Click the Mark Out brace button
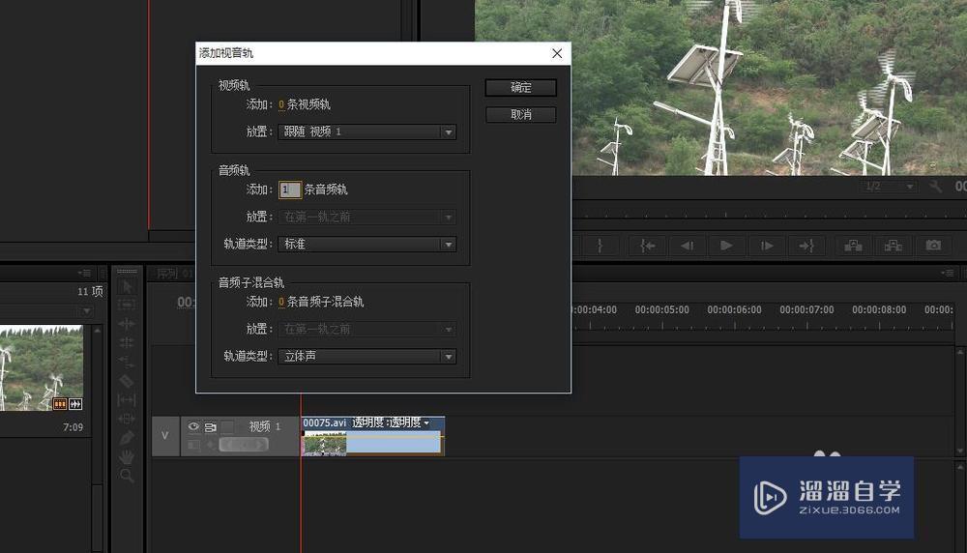The height and width of the screenshot is (553, 967). click(x=600, y=246)
